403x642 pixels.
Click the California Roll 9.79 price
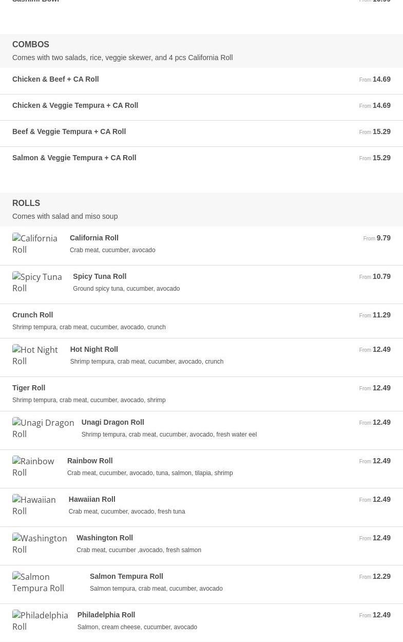383,238
